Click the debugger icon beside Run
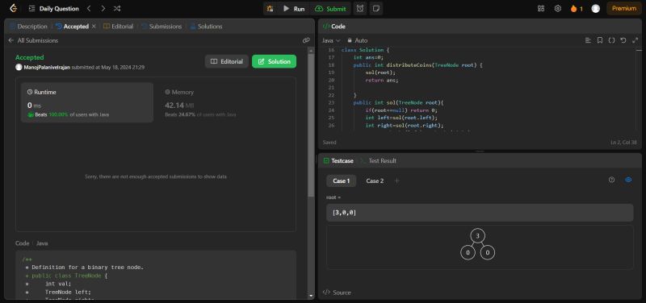 click(271, 8)
